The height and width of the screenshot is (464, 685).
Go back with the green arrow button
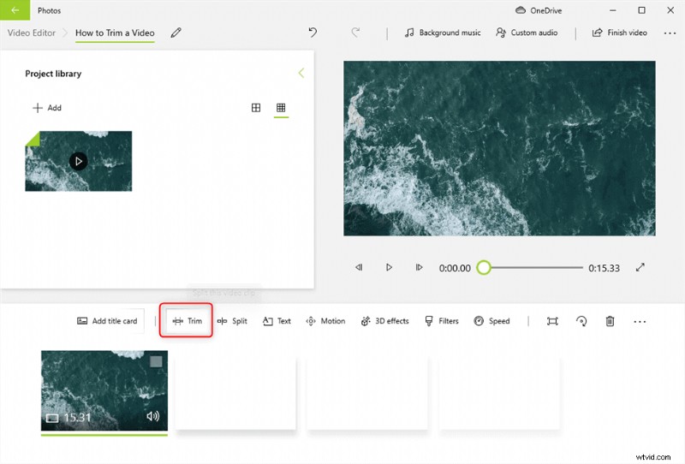pos(15,10)
